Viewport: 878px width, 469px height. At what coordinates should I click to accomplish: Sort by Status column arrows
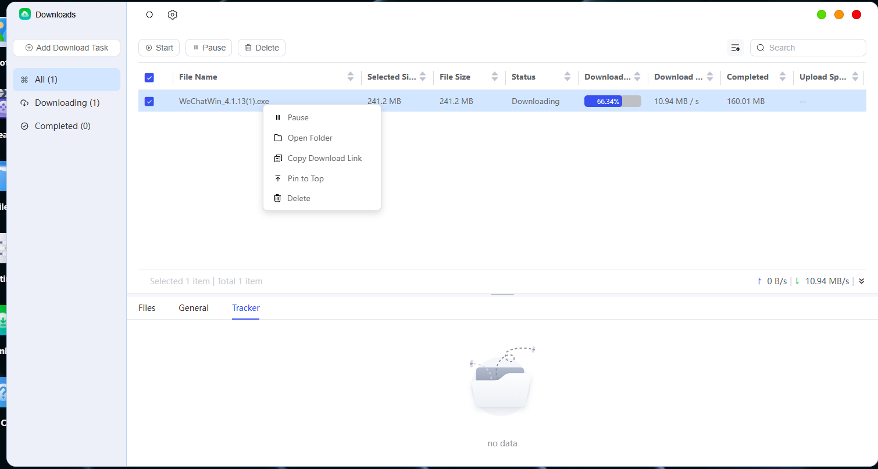click(x=568, y=77)
